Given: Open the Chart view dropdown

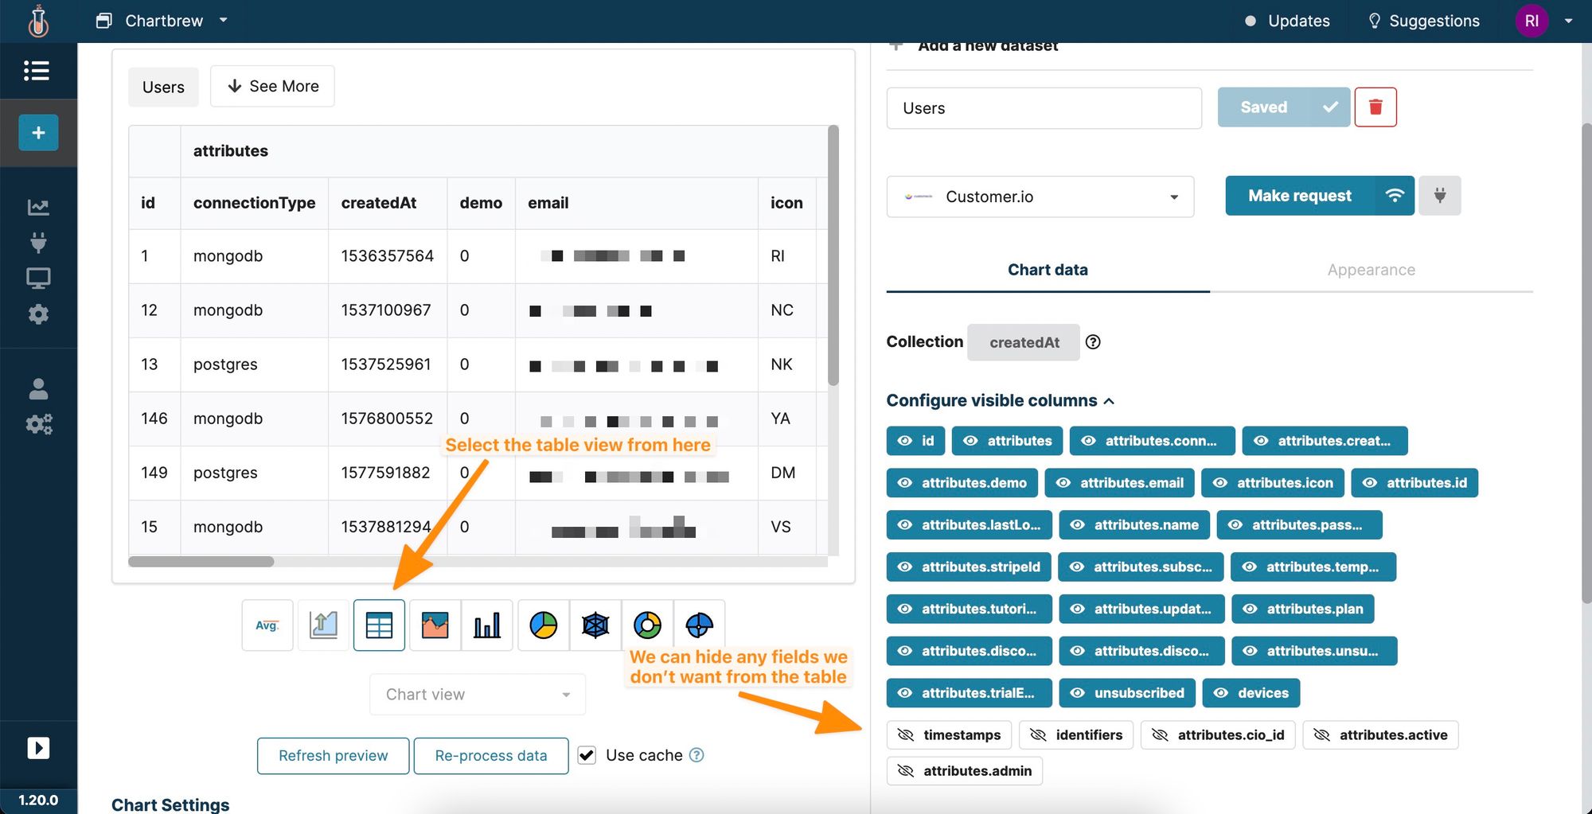Looking at the screenshot, I should click(478, 695).
